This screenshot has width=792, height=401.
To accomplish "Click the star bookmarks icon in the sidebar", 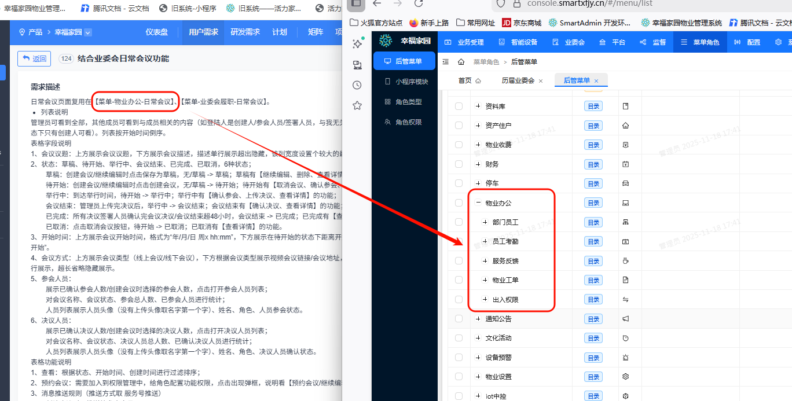I will click(357, 105).
